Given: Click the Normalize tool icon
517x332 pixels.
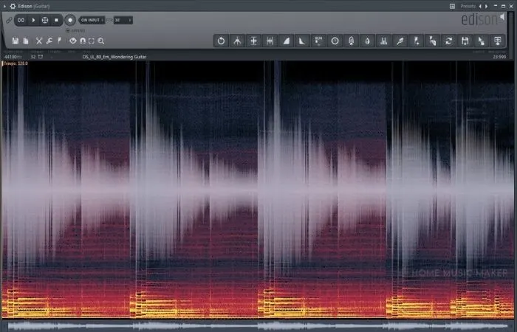Looking at the screenshot, I should 253,41.
